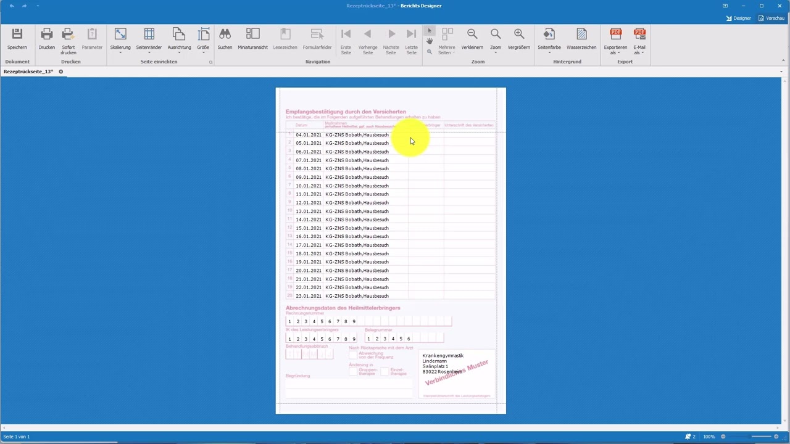Open the Suchen binoculars search
This screenshot has width=790, height=444.
coord(225,35)
